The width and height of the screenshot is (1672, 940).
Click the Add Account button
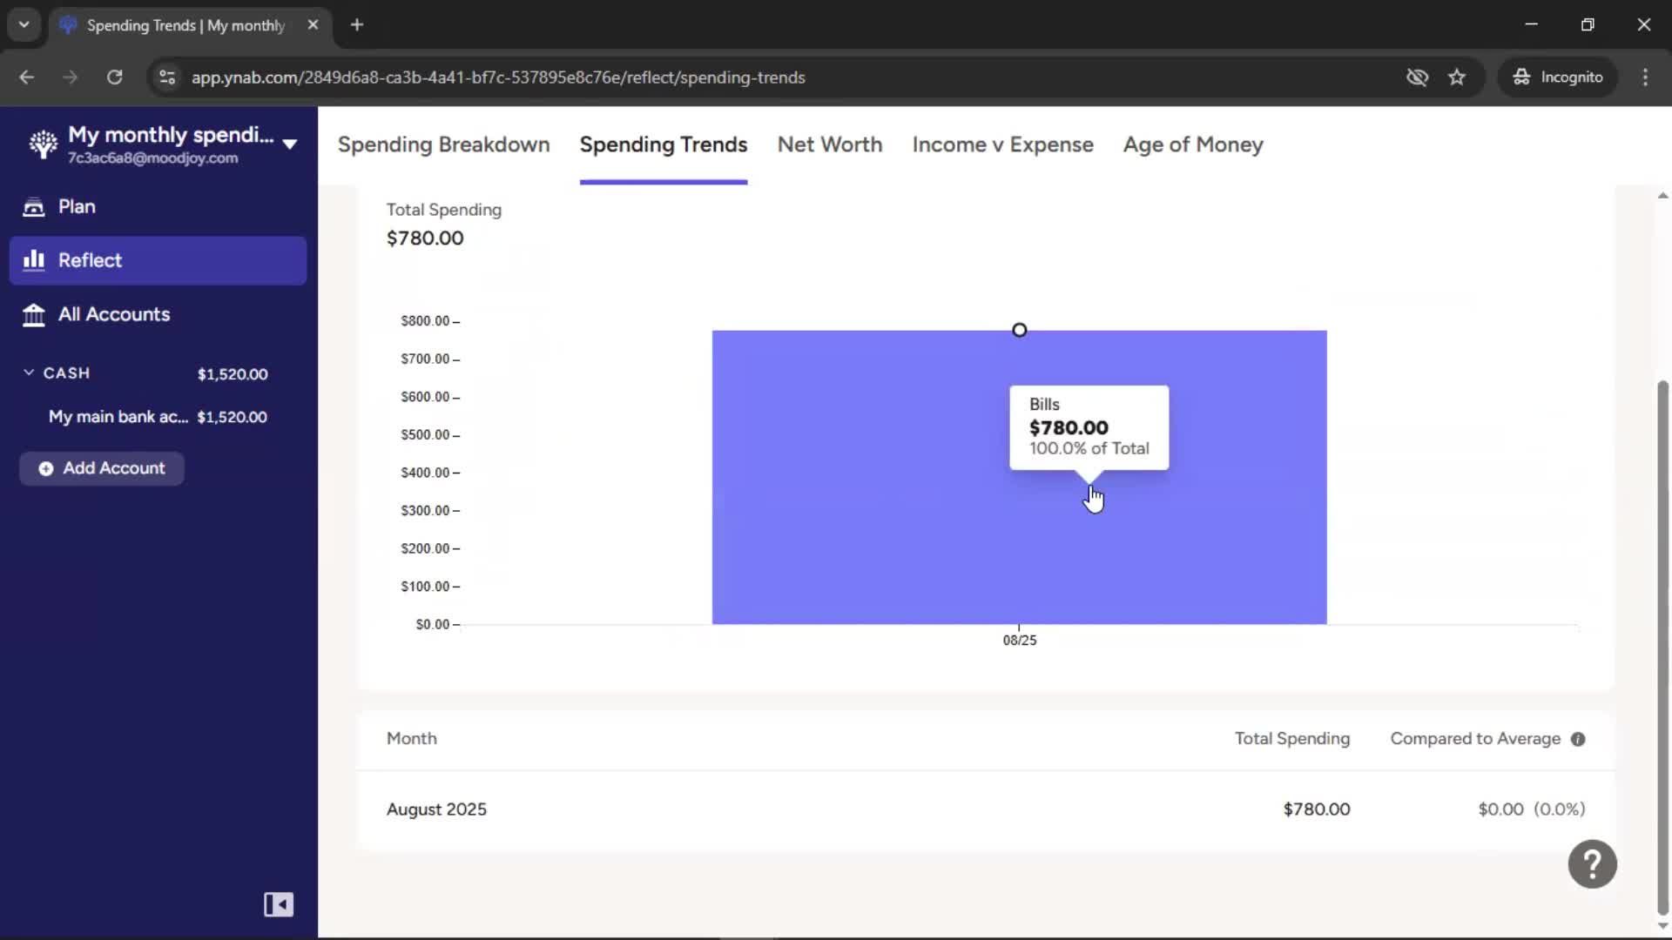[x=102, y=468]
